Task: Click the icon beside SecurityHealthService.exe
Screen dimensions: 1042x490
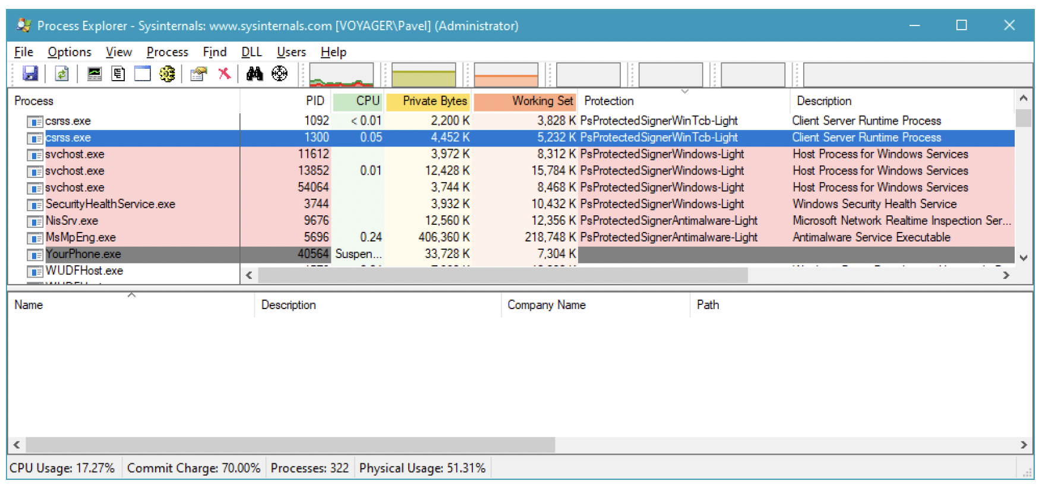Action: point(34,205)
